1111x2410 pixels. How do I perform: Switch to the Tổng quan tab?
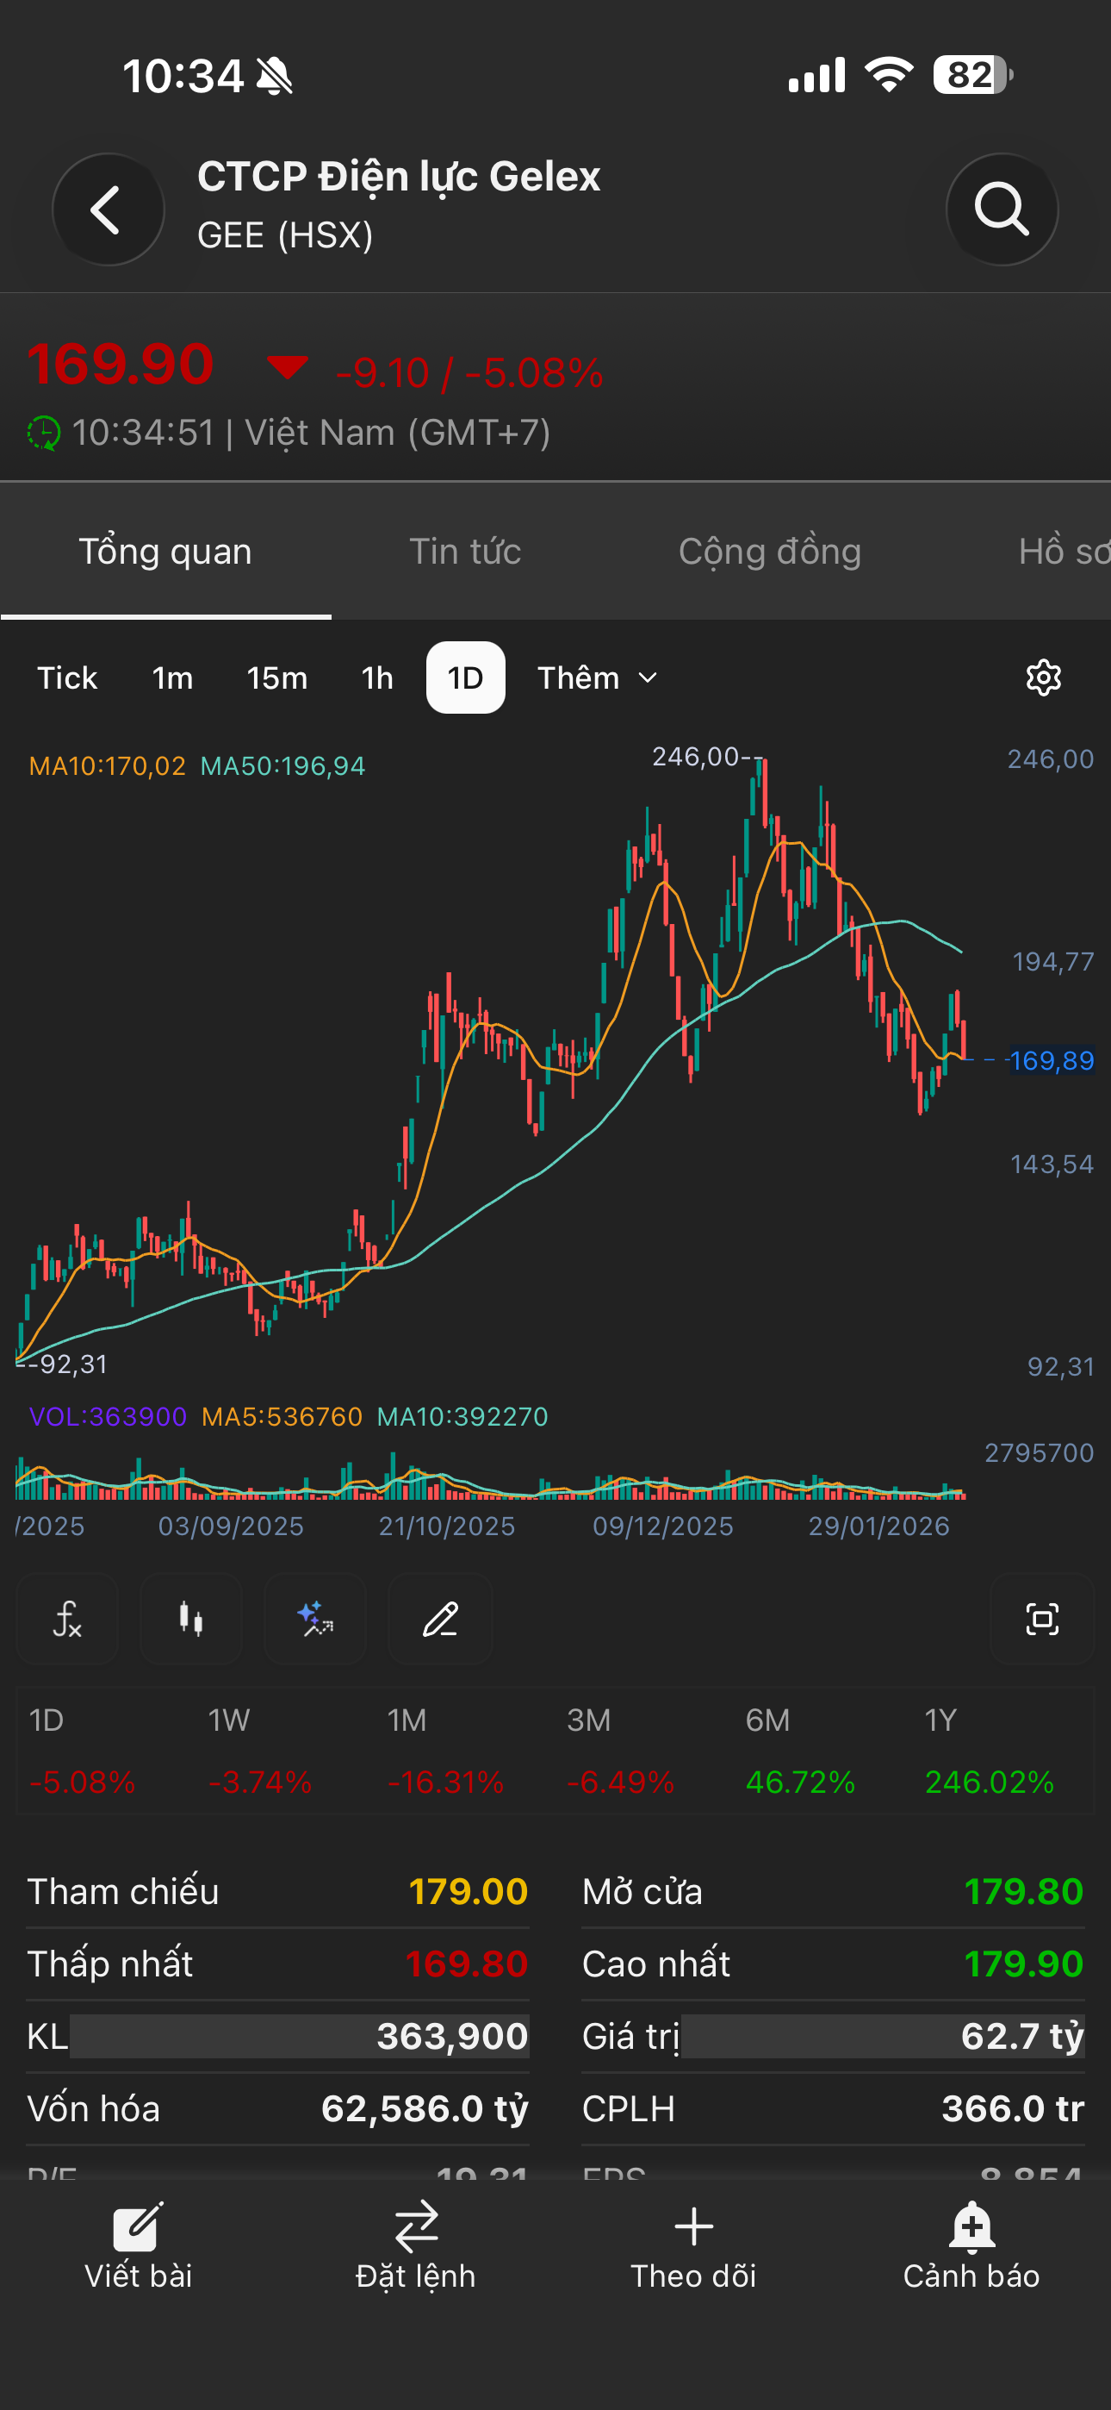(x=165, y=551)
